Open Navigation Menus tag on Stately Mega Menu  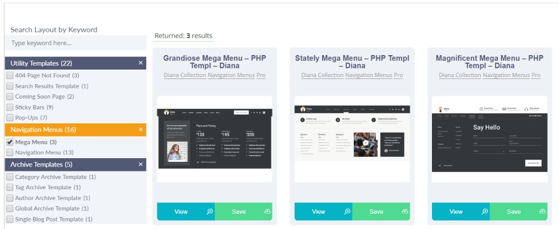coord(368,75)
